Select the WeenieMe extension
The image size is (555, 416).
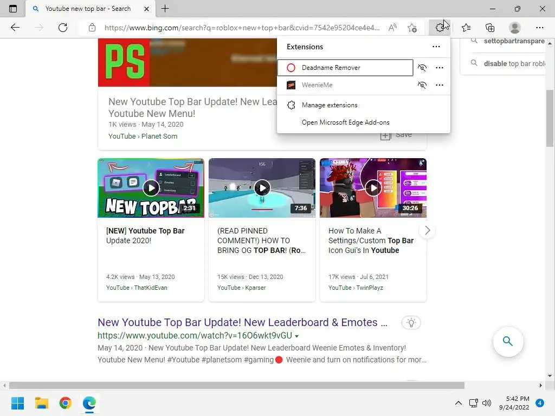tap(345, 85)
